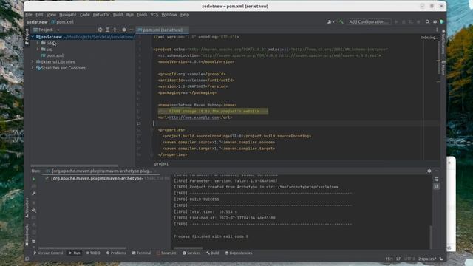Click scroll to end icon in console
The height and width of the screenshot is (266, 473).
point(437,187)
